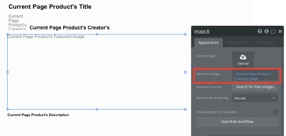The height and width of the screenshot is (136, 286).
Task: Select the bottom-right resize handle of image
Action: click(185, 109)
